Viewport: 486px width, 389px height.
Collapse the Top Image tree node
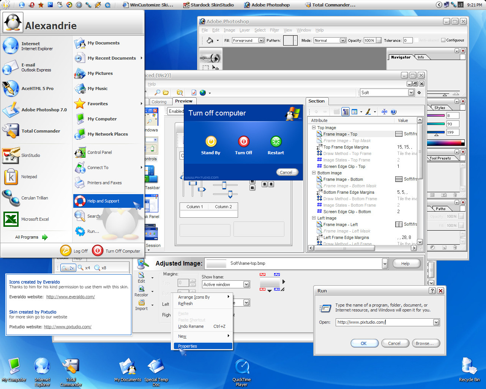[314, 128]
